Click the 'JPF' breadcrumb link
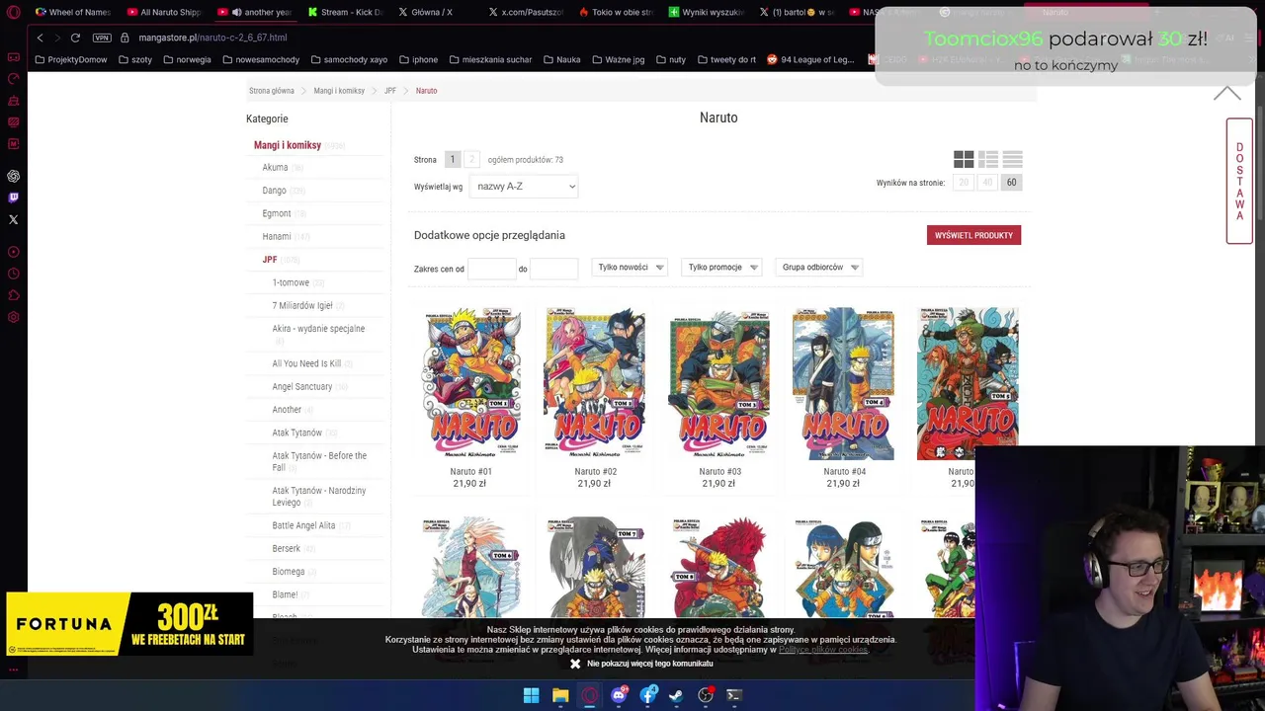This screenshot has height=711, width=1265. (390, 91)
